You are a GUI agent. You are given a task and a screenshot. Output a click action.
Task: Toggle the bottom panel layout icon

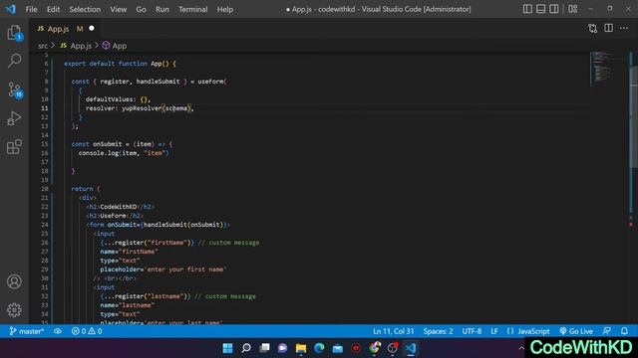540,9
